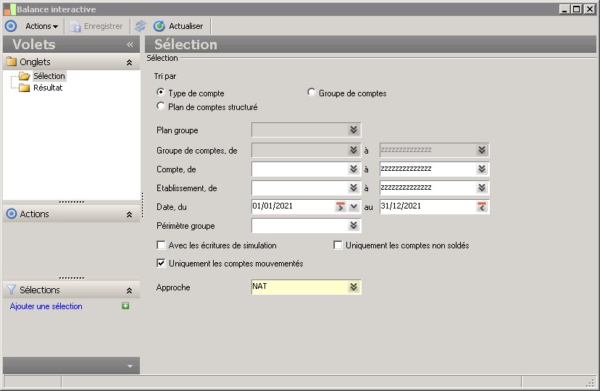Collapse the Volets panel with double chevron
The width and height of the screenshot is (600, 391).
coord(130,45)
